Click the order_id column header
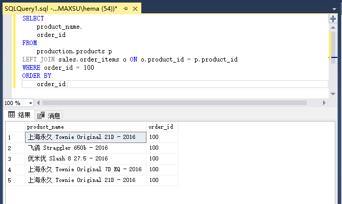342x204 pixels. [162, 127]
